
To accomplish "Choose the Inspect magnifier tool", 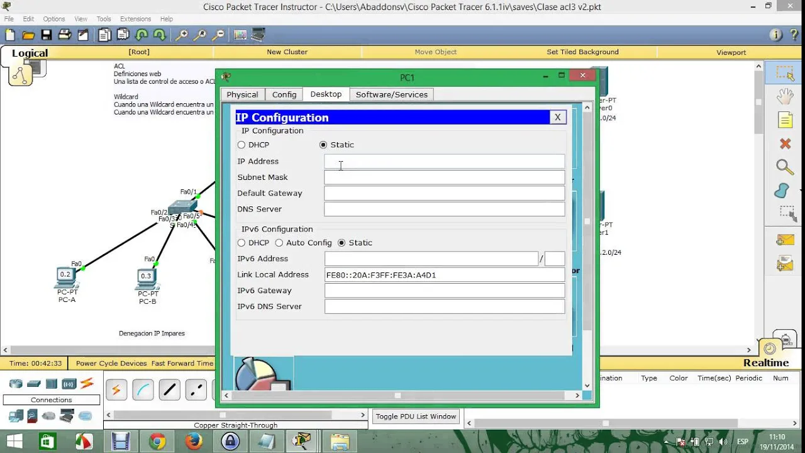I will pos(785,167).
